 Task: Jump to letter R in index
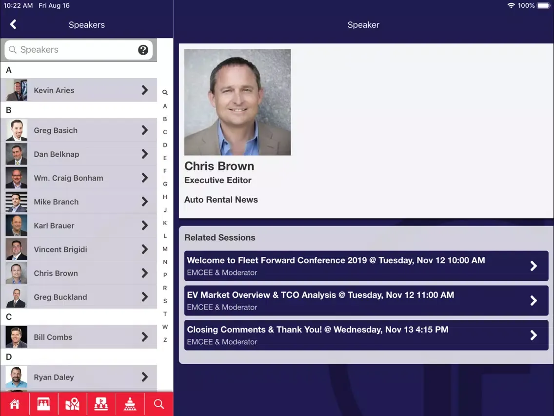pyautogui.click(x=165, y=288)
